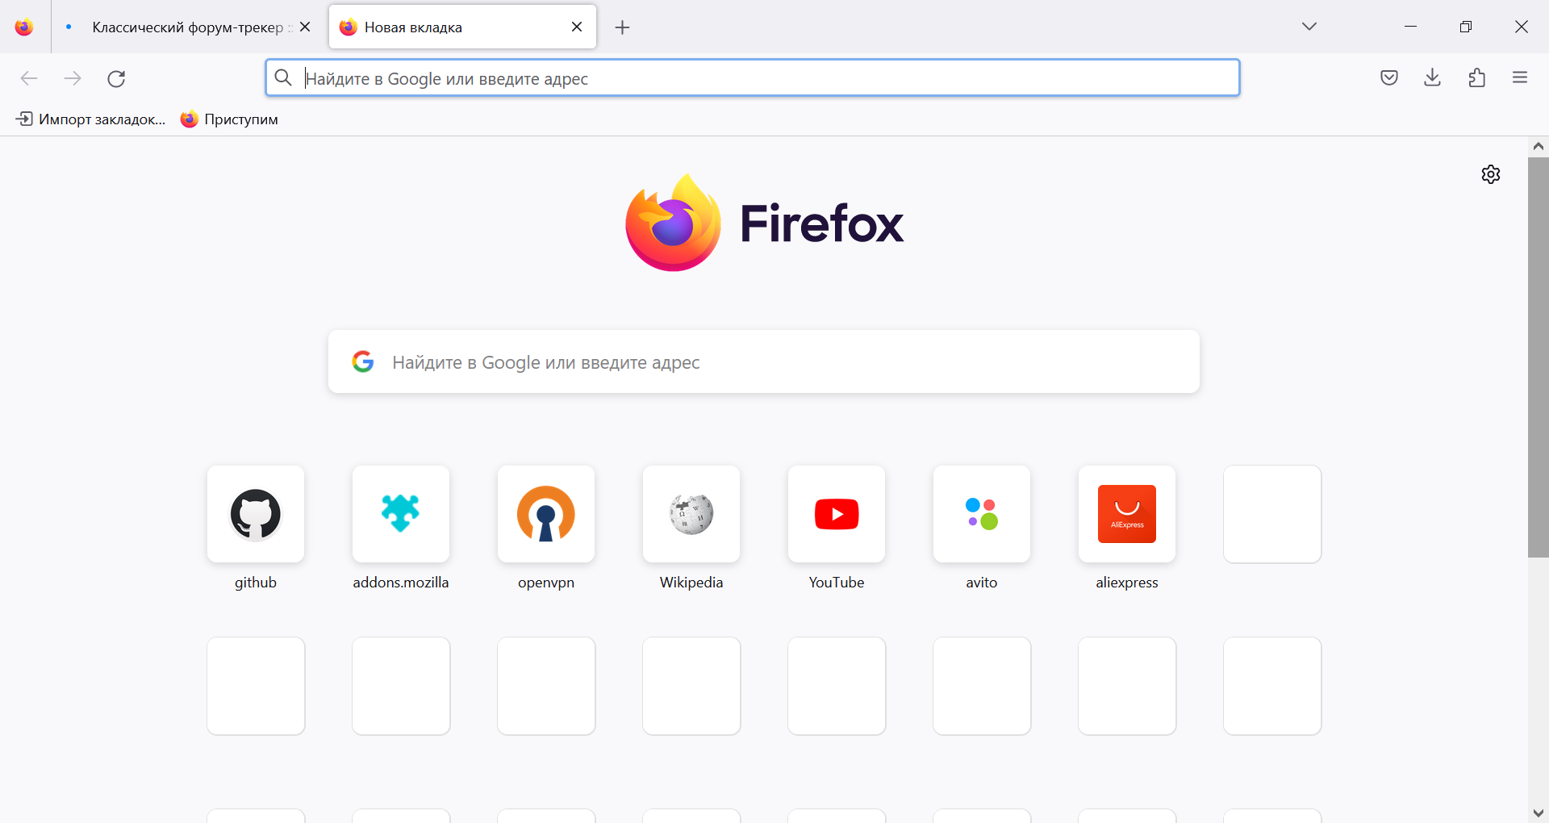Open the hamburger application menu
This screenshot has width=1549, height=823.
[x=1520, y=77]
